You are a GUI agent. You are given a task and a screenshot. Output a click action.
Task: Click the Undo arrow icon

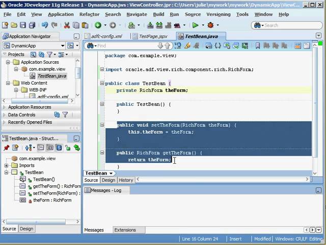click(x=45, y=25)
